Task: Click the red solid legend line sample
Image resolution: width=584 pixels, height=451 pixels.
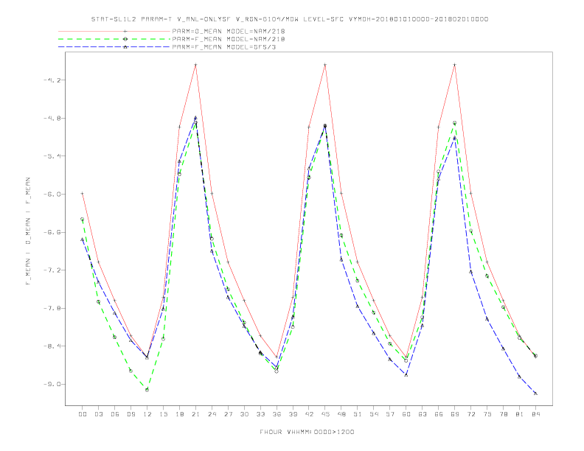Action: [x=114, y=31]
